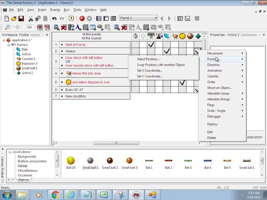The height and width of the screenshot is (200, 267).
Task: Click the zoom magnifier icon
Action: (x=7, y=27)
